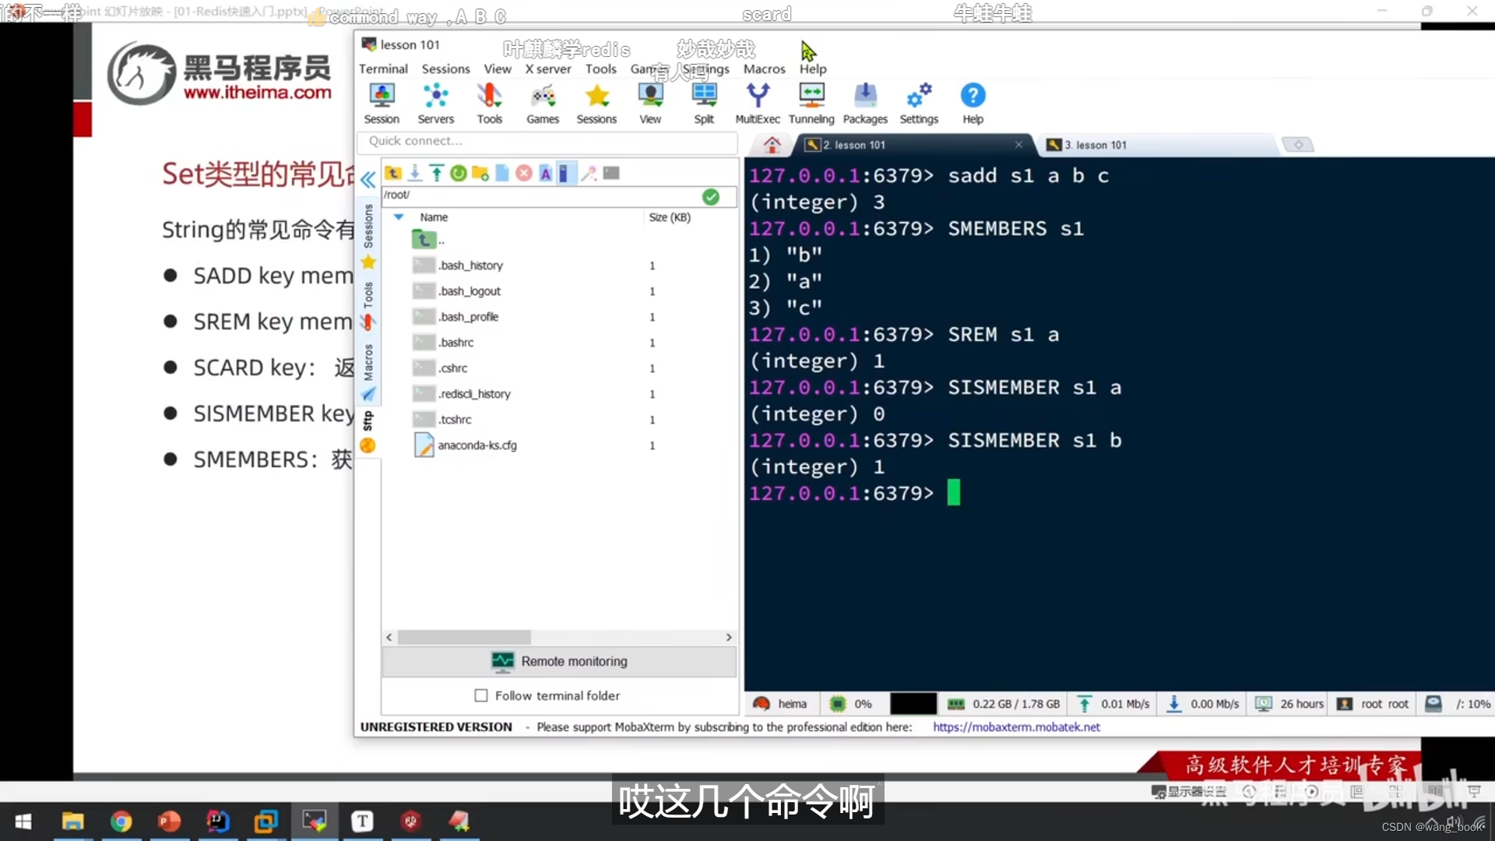Image resolution: width=1495 pixels, height=841 pixels.
Task: Click the green refresh icon in SFTP toolbar
Action: 459,174
